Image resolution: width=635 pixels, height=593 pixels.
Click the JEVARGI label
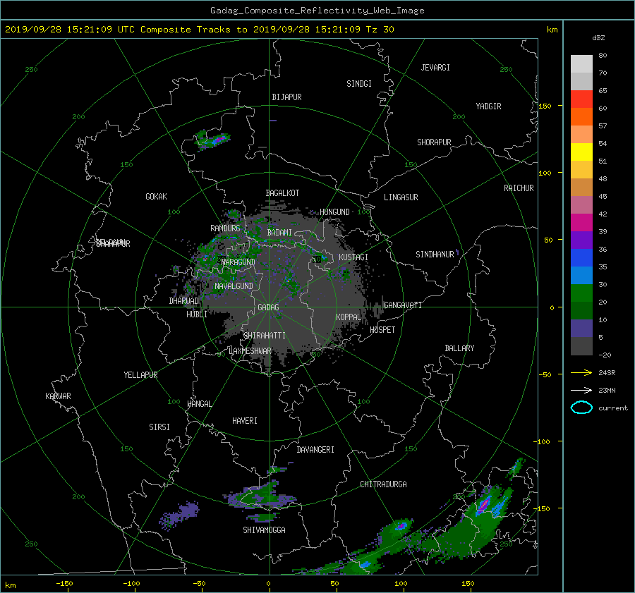tap(435, 68)
